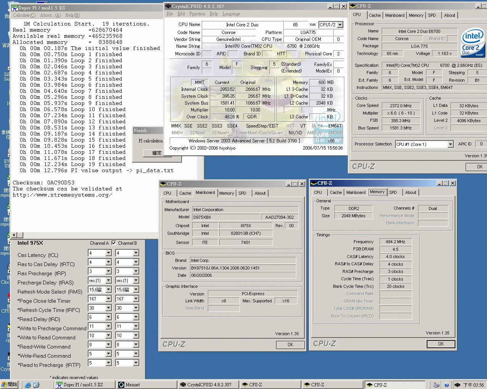Click the Mainboard CPU-Z title bar icon
Screen dimensions: 487x389
point(163,184)
